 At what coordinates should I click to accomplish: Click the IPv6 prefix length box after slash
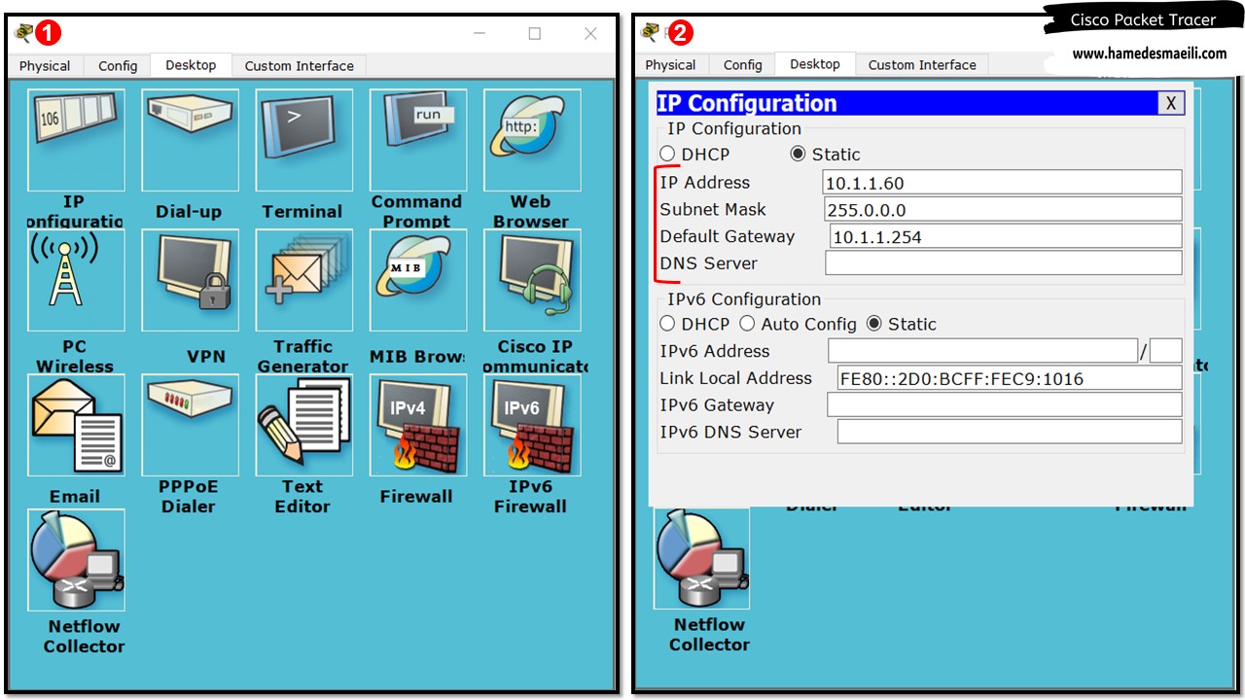coord(1166,351)
